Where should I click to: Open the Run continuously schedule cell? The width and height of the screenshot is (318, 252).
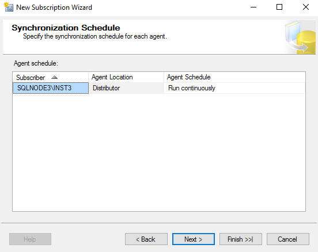coord(234,88)
